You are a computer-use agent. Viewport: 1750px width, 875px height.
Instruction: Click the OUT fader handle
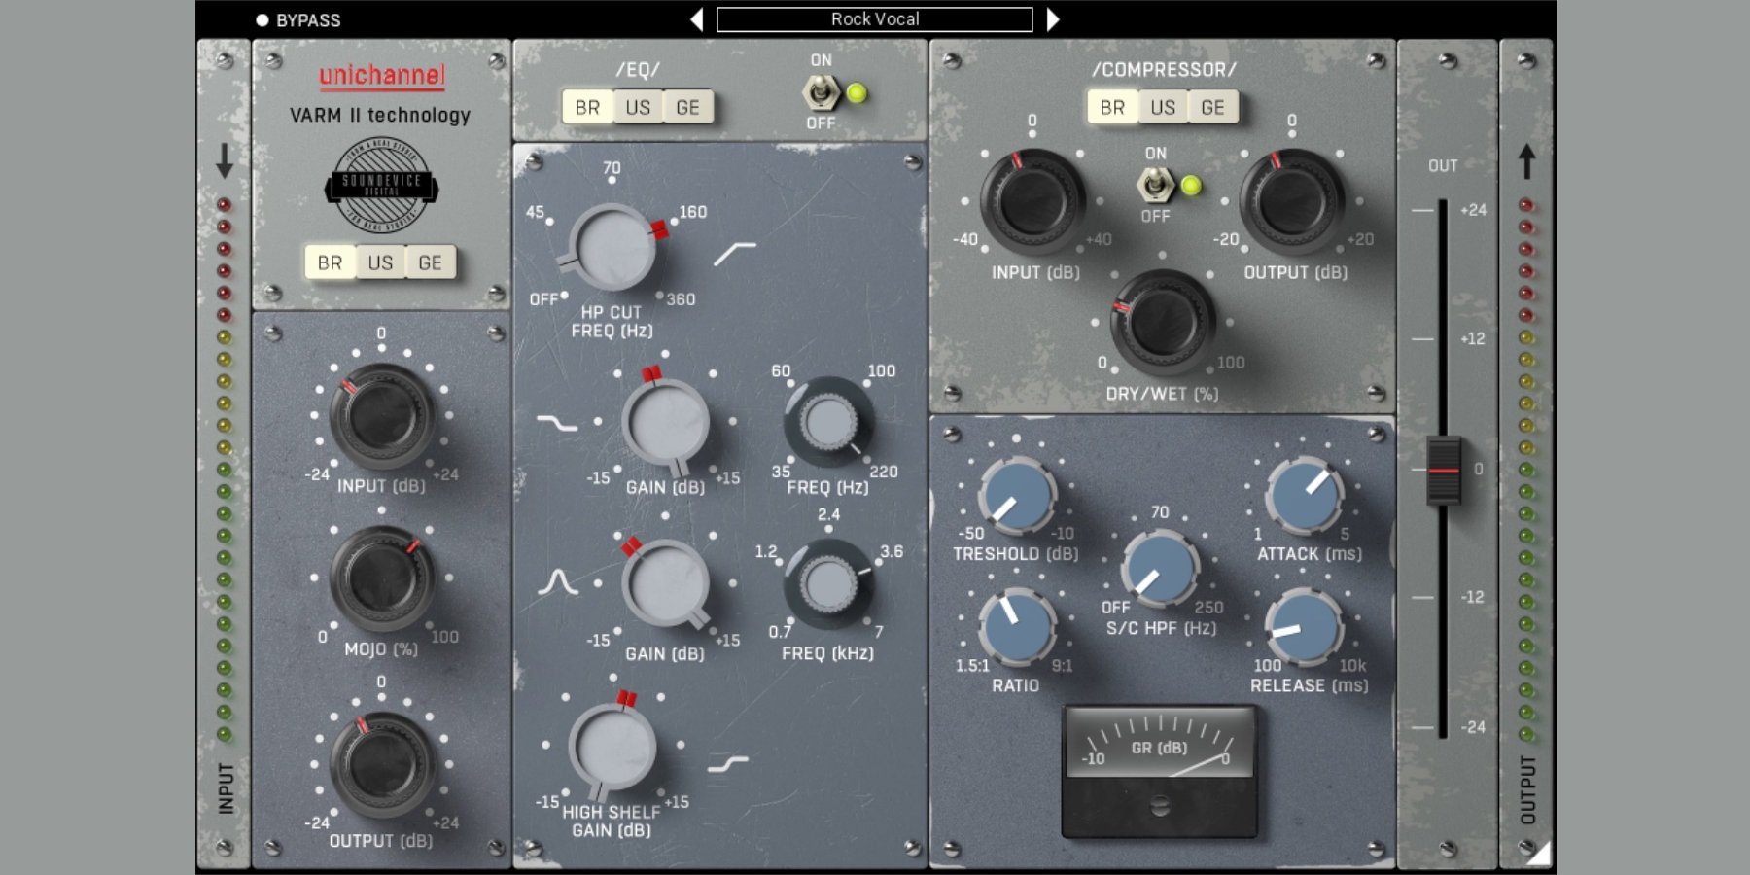pos(1444,471)
